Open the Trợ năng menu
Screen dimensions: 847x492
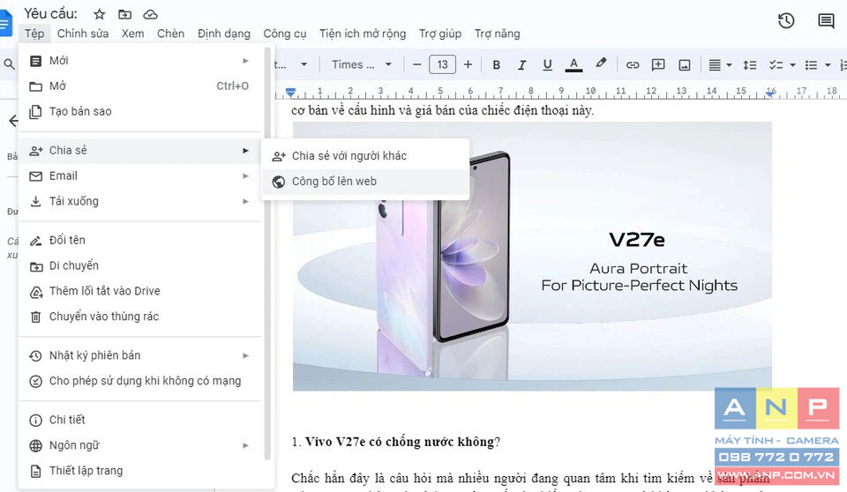(497, 34)
